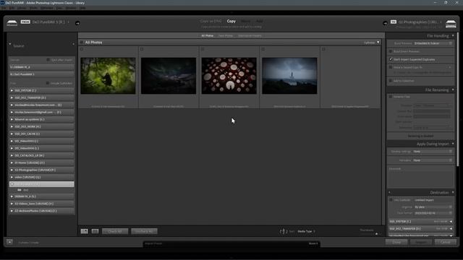Switch to All Photos filter tab

pyautogui.click(x=208, y=35)
